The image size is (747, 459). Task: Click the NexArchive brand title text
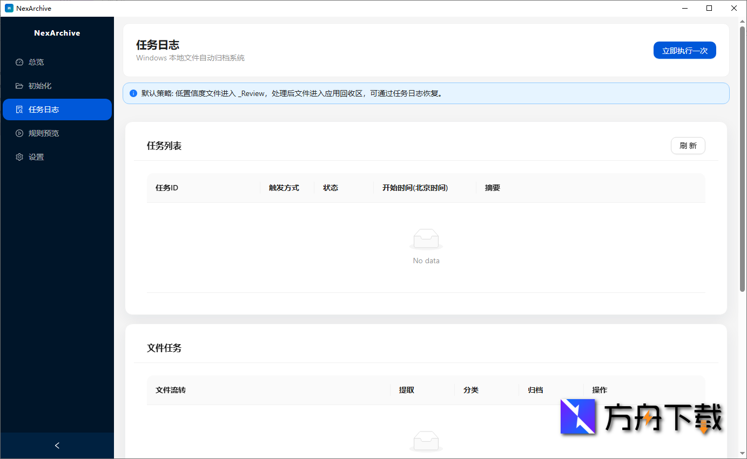point(57,33)
